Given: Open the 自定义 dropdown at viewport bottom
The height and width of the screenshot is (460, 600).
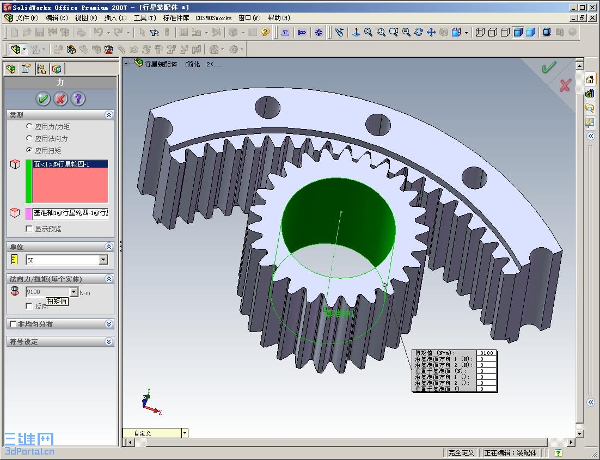Looking at the screenshot, I should [x=185, y=433].
